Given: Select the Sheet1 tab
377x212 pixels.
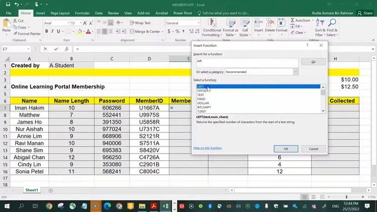Looking at the screenshot, I should 32,190.
